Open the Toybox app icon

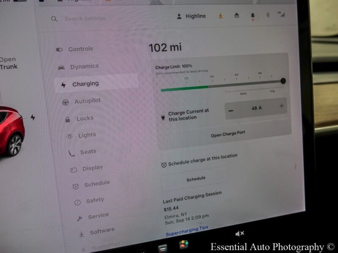[x=184, y=244]
